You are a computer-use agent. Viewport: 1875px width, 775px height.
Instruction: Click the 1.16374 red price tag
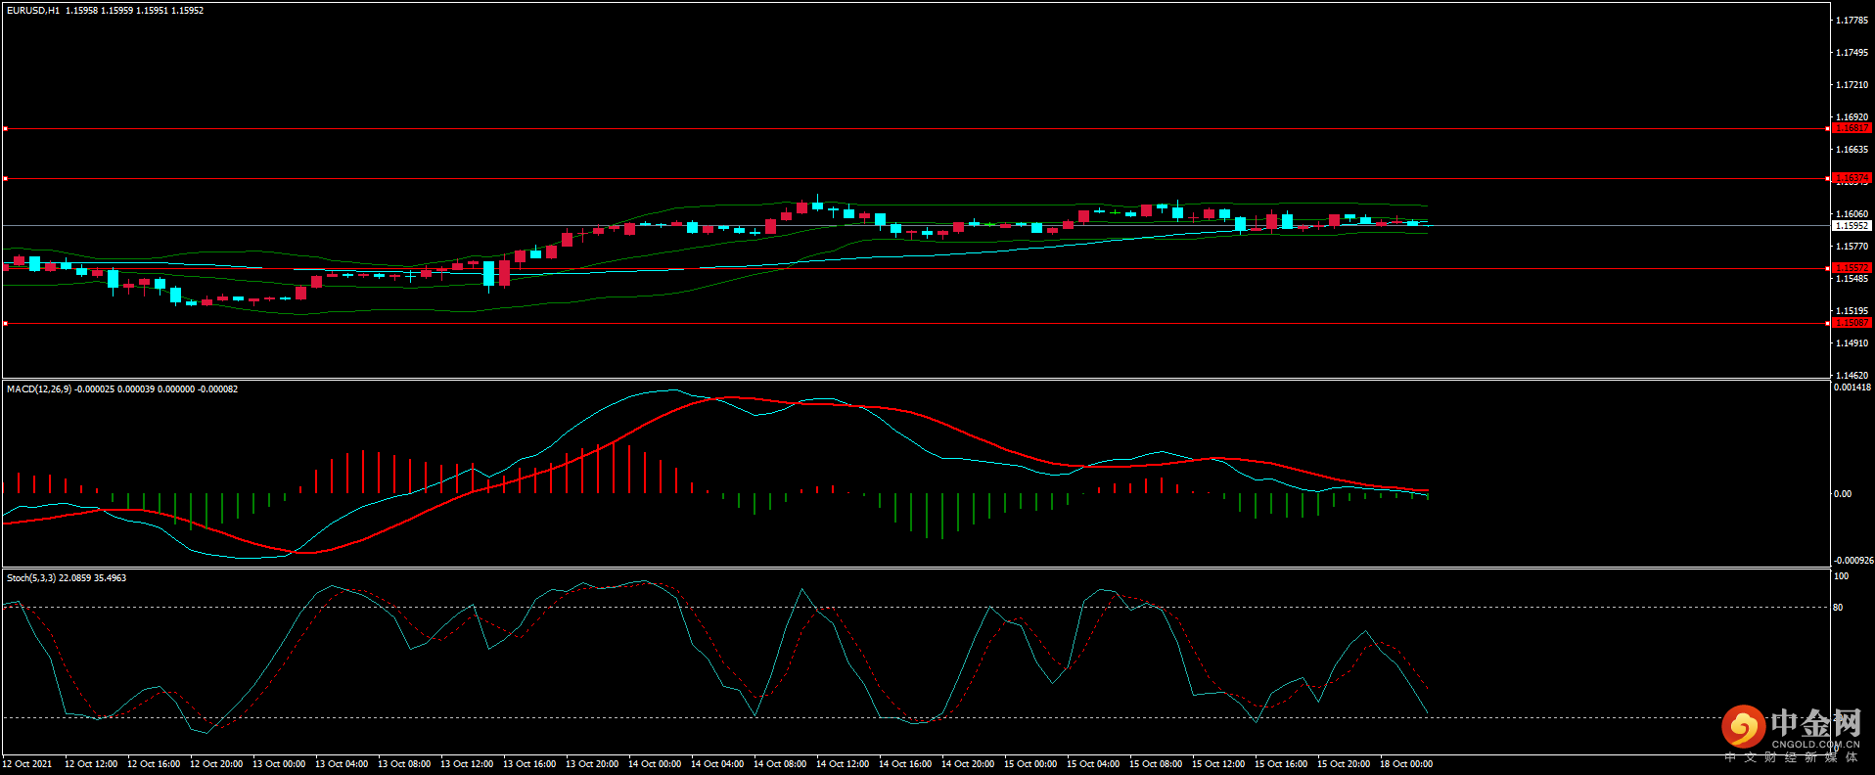tap(1851, 178)
